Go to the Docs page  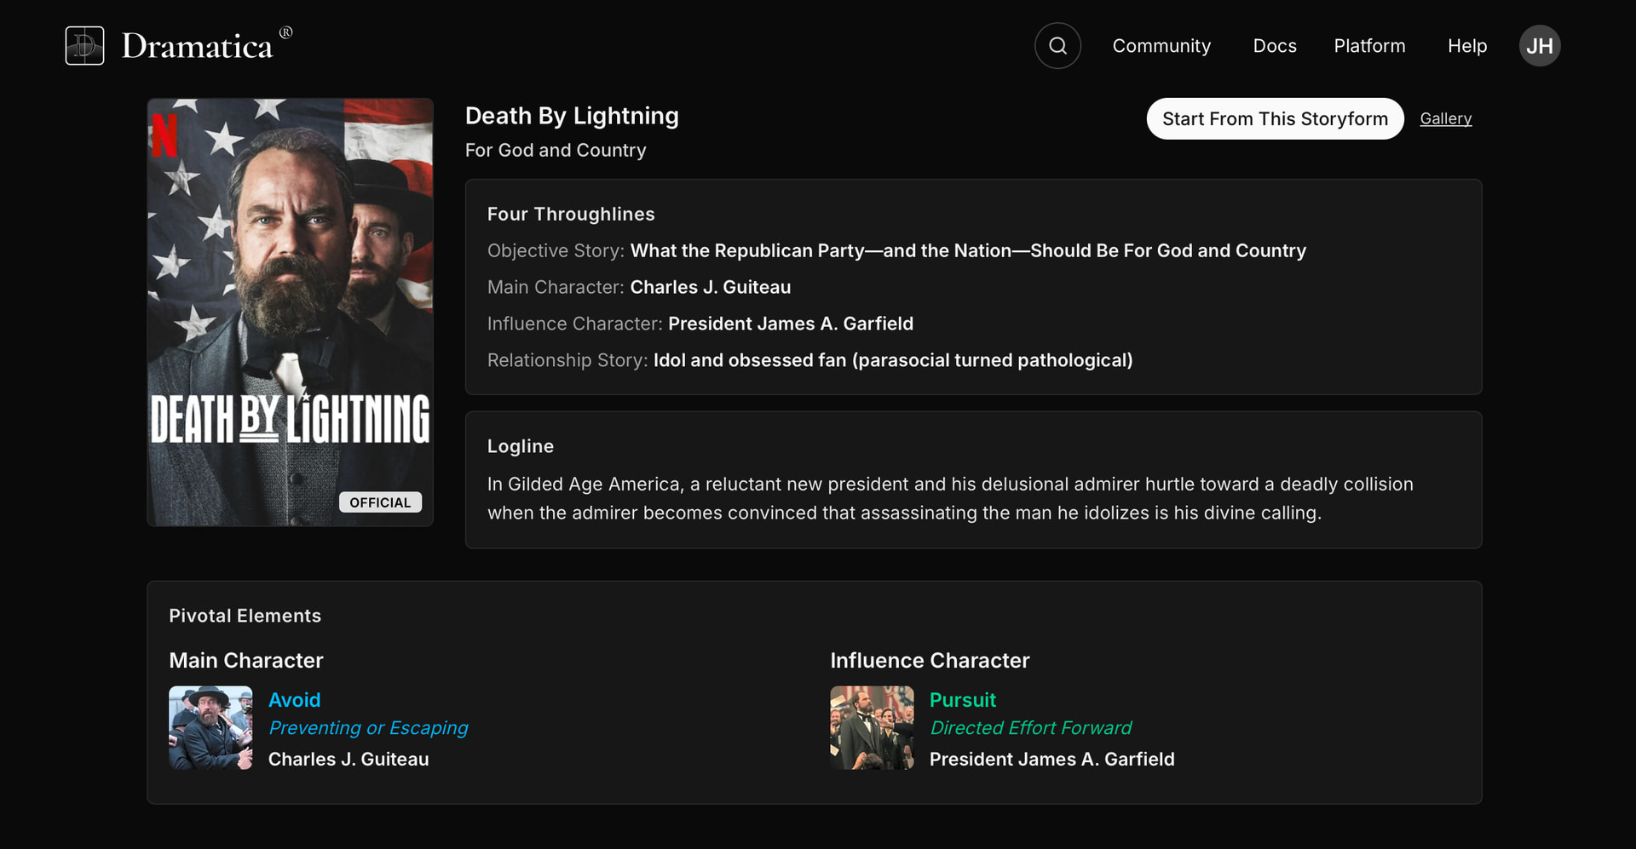tap(1274, 46)
